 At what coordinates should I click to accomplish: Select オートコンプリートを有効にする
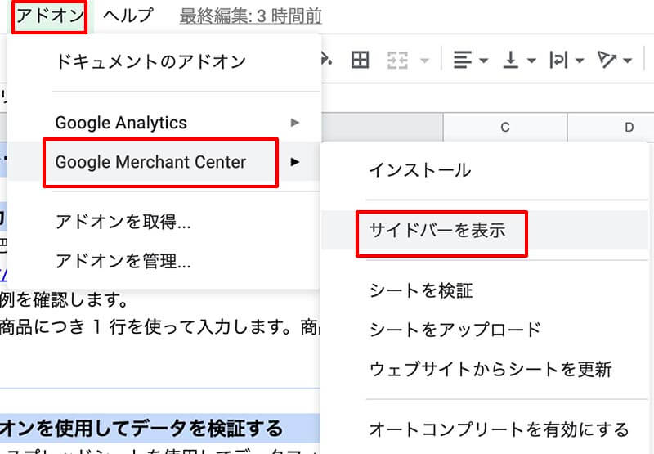(x=499, y=429)
